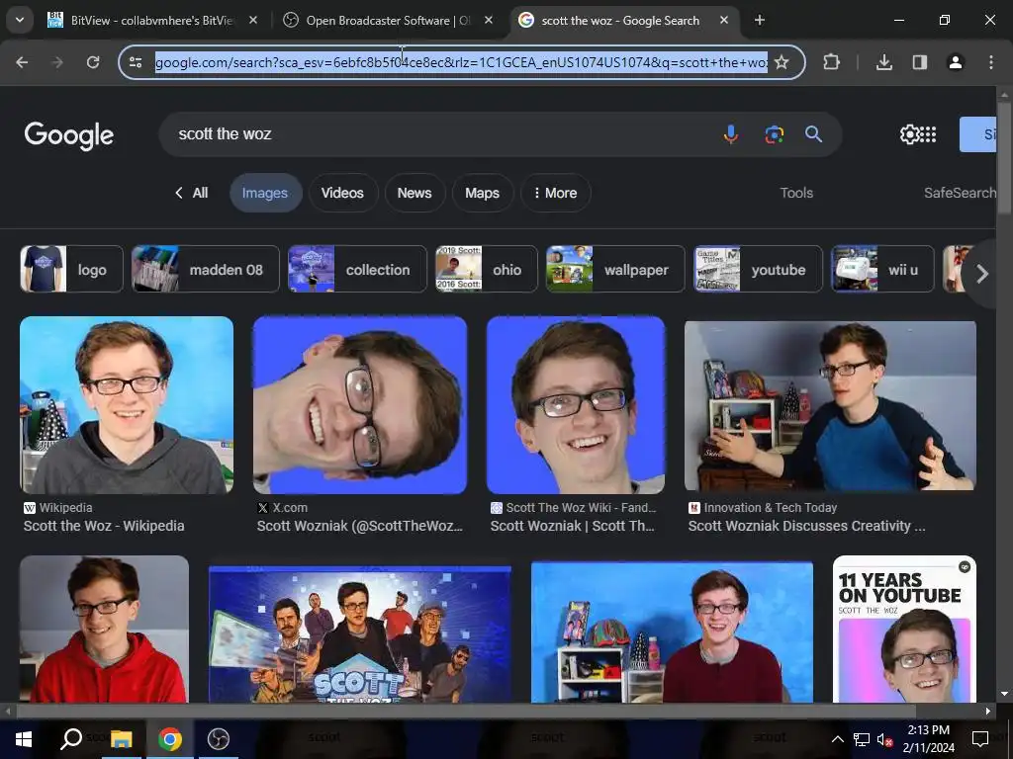Toggle the Chrome side panel
Viewport: 1013px width, 759px height.
pyautogui.click(x=920, y=62)
